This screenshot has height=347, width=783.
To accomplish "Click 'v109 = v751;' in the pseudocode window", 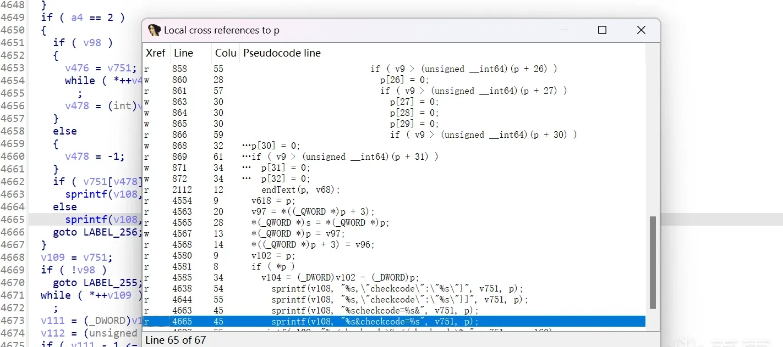I will [x=76, y=258].
